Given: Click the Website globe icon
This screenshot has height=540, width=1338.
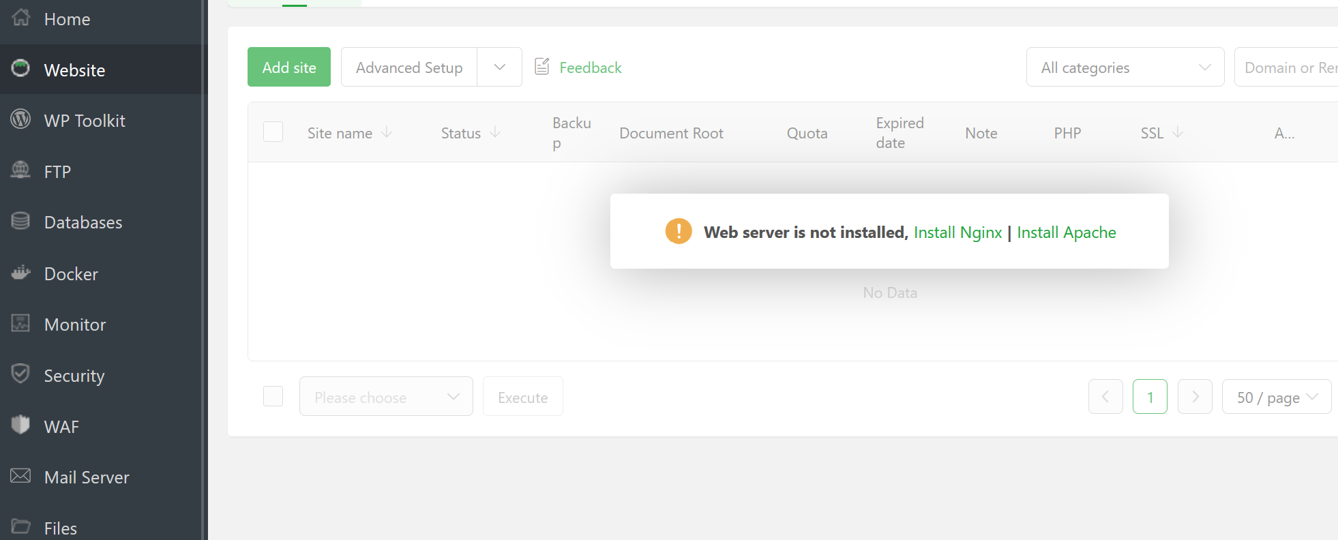Looking at the screenshot, I should pos(21,68).
